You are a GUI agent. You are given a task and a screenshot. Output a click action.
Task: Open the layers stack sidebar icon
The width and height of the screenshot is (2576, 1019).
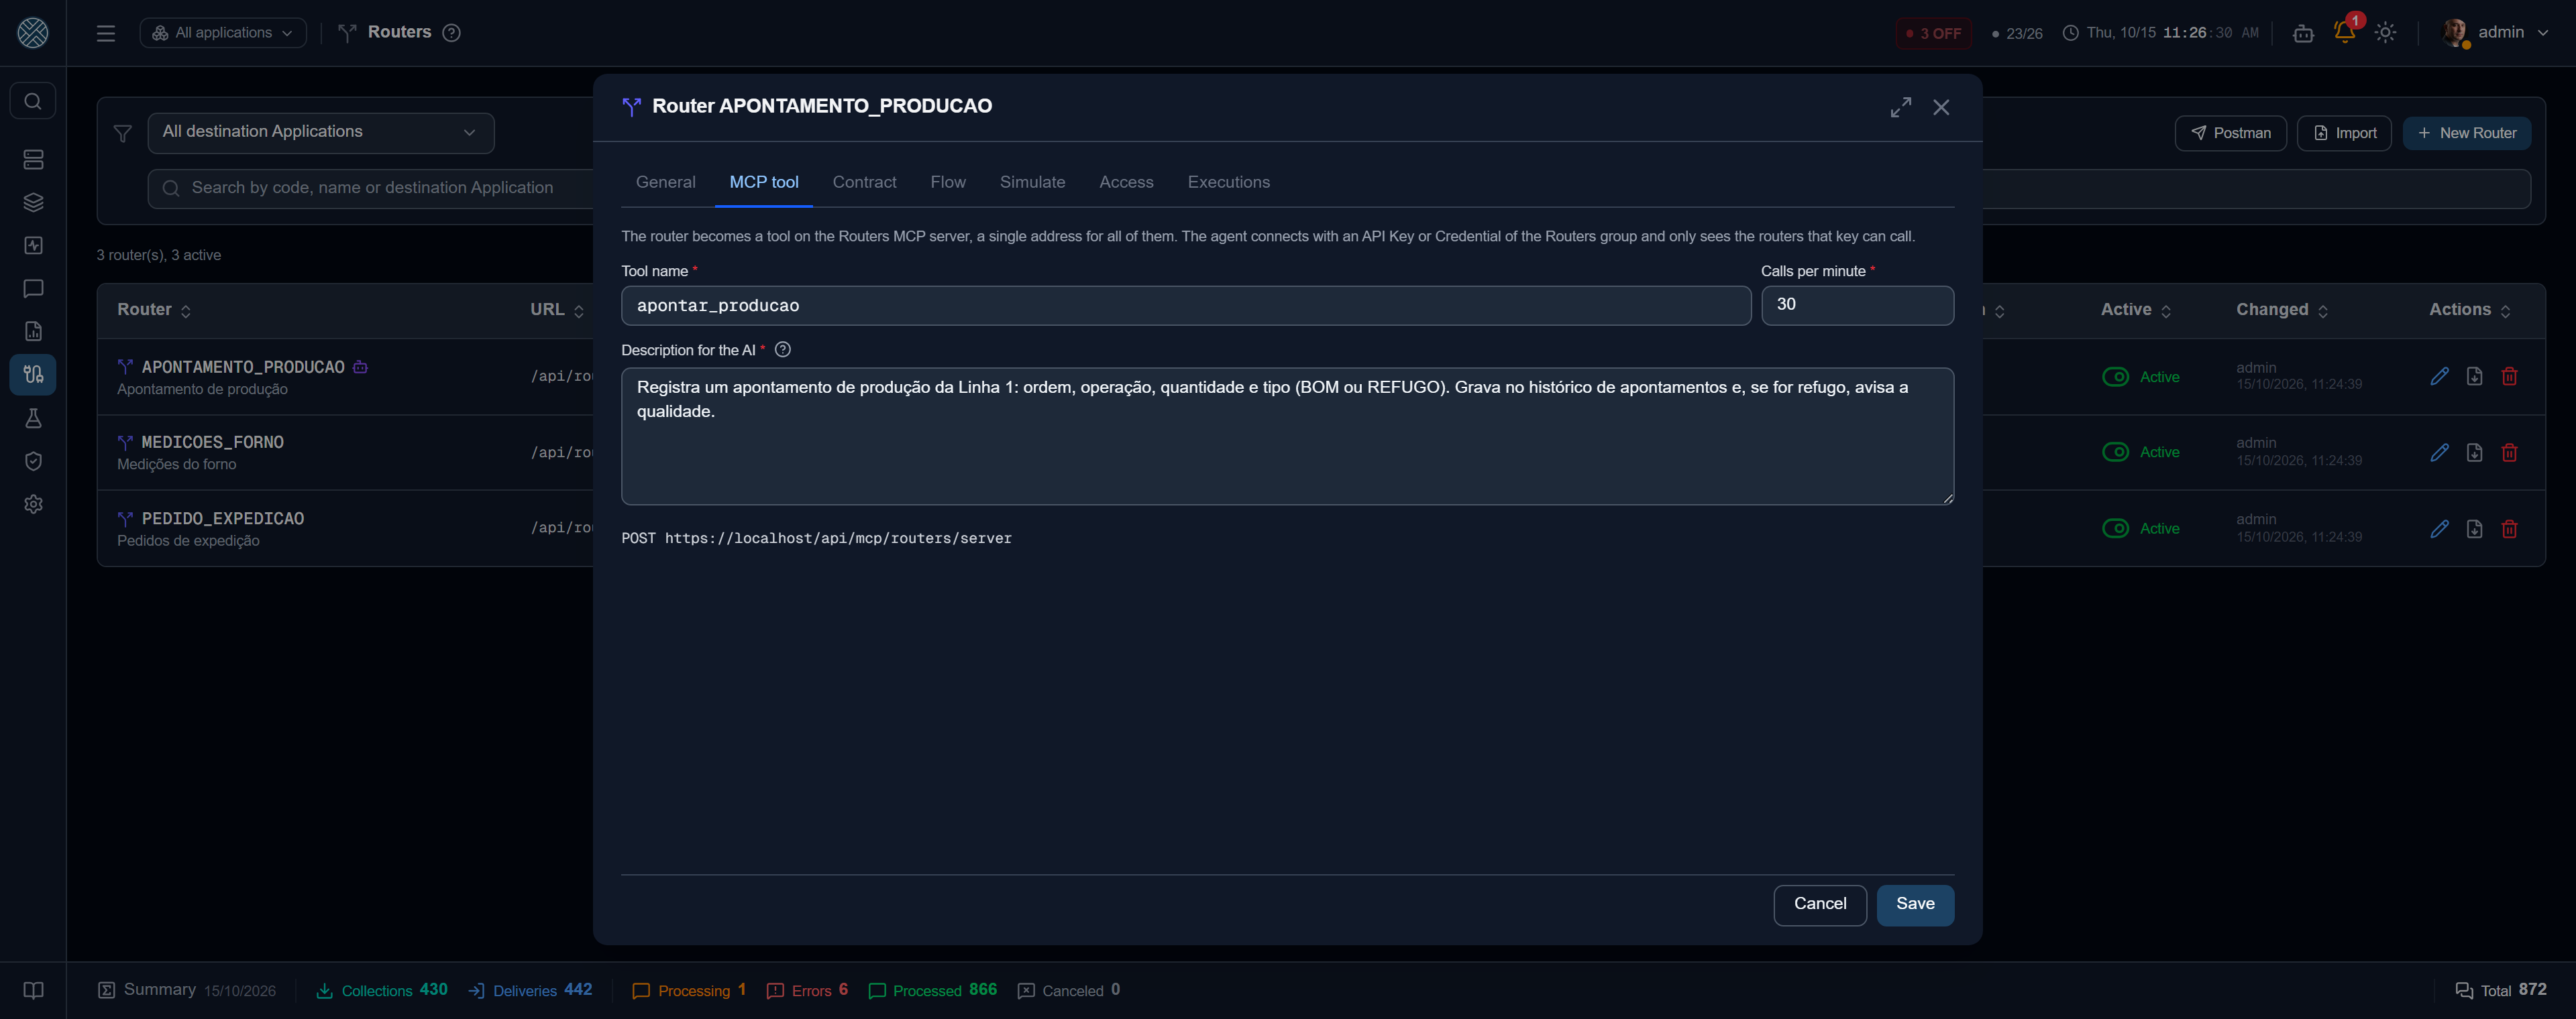[x=33, y=203]
